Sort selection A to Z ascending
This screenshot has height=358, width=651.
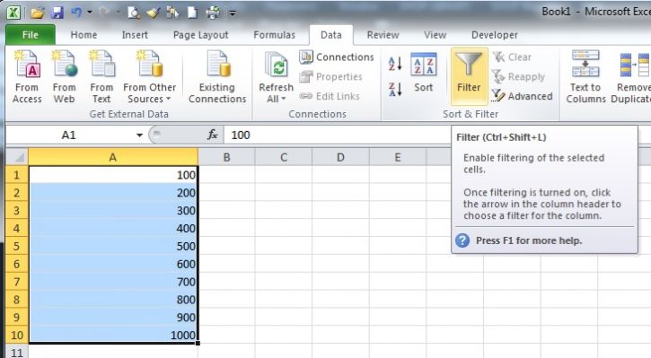(395, 64)
